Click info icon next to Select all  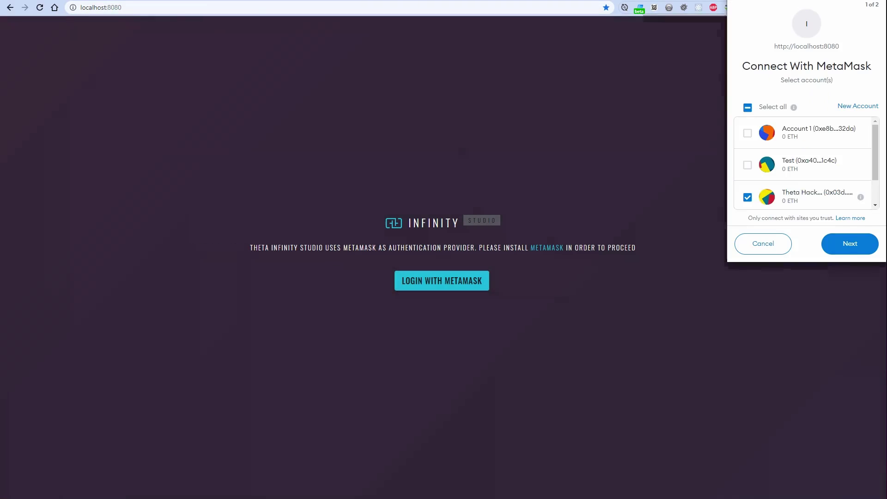coord(794,108)
